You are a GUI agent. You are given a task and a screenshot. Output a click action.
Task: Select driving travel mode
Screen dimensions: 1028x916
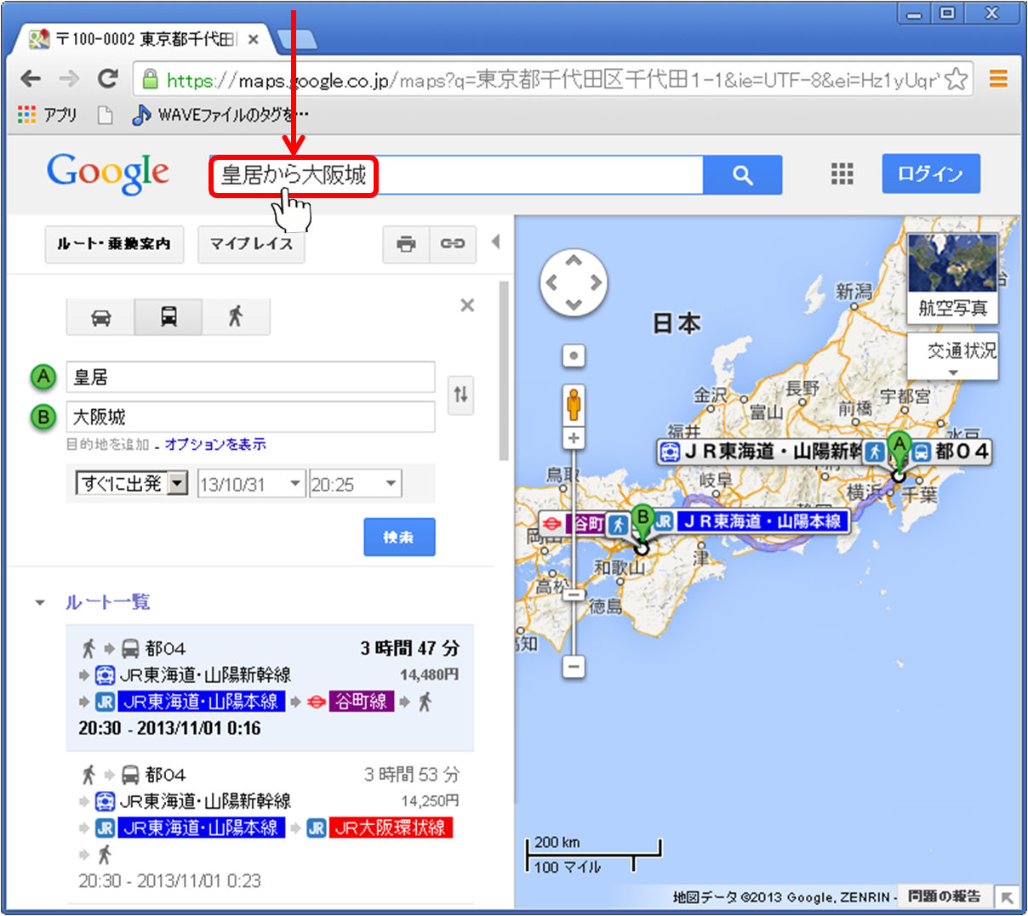(x=100, y=317)
